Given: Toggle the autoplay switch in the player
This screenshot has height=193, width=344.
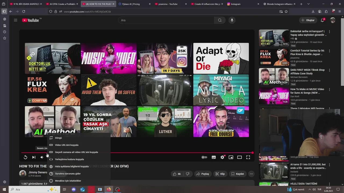Looking at the screenshot, I should pyautogui.click(x=204, y=157).
